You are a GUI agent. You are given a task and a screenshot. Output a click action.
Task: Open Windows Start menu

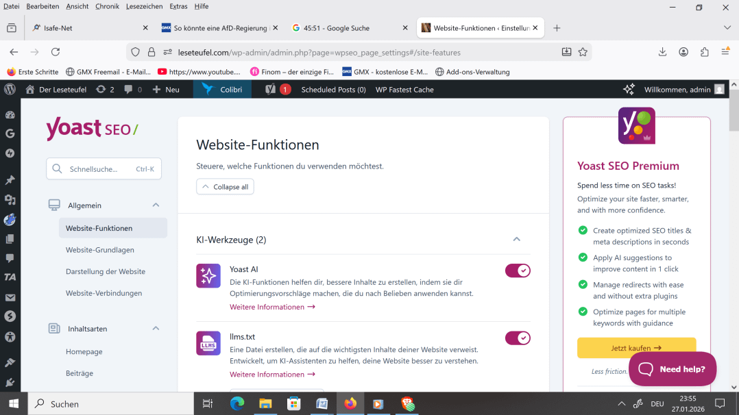point(14,403)
